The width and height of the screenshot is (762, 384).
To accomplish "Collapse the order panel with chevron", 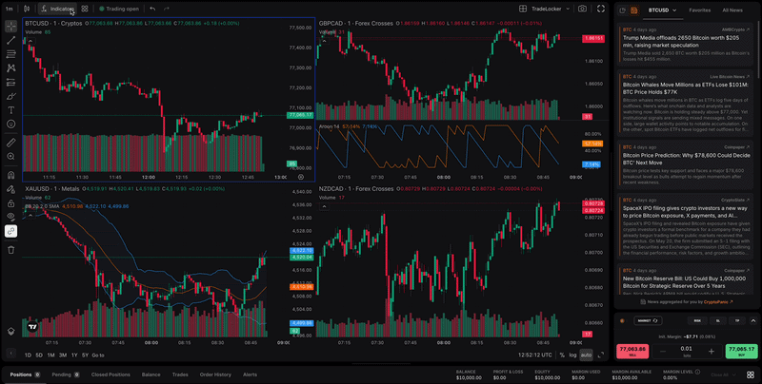I will (753, 320).
